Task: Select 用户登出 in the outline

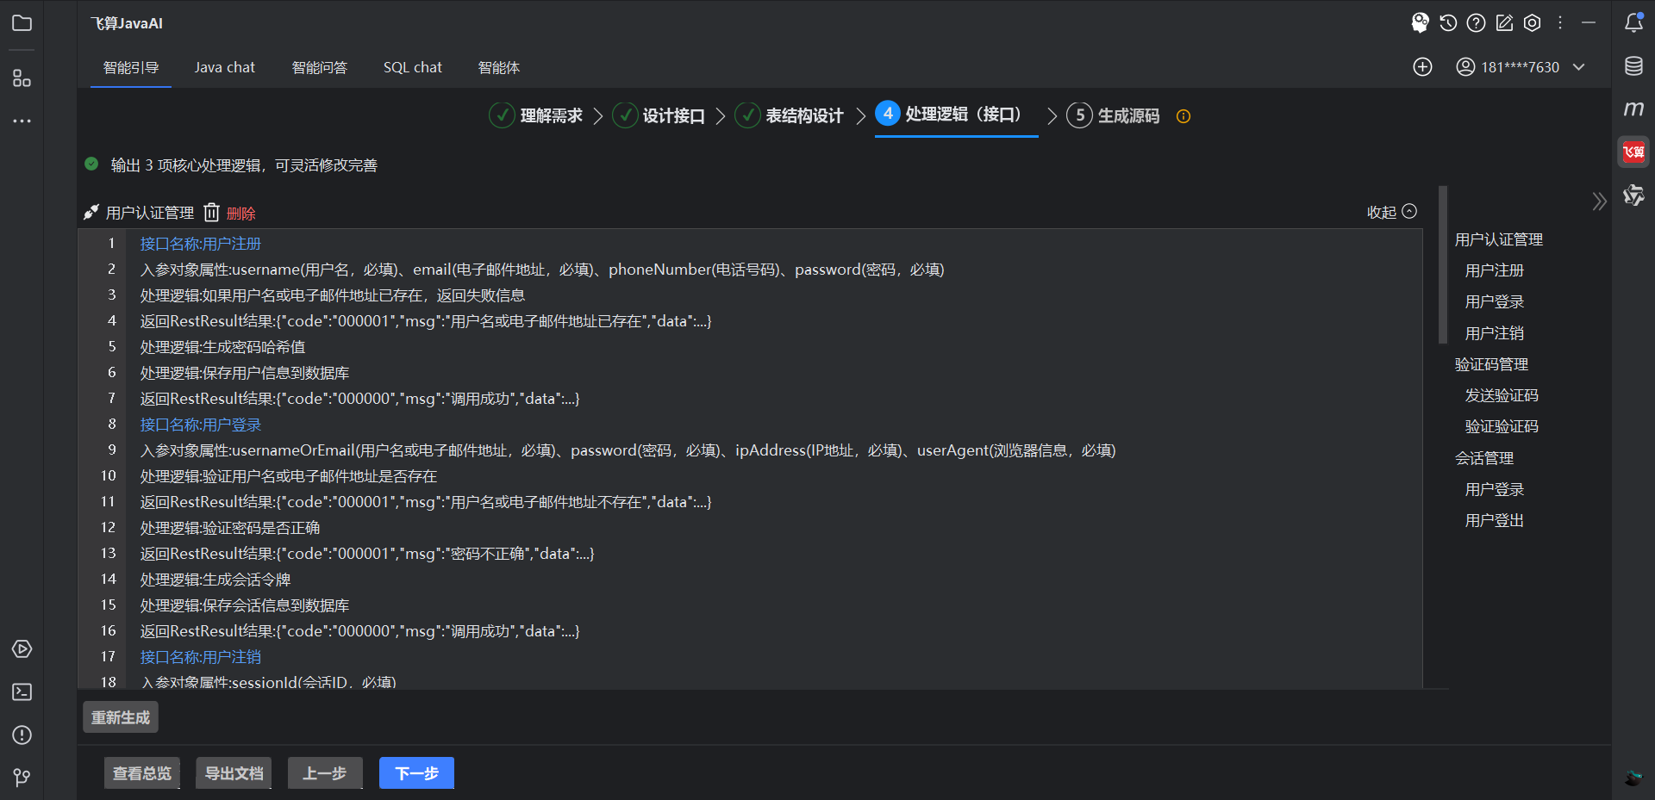Action: (1495, 520)
